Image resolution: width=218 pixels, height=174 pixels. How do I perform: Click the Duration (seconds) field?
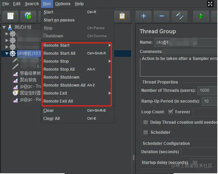[199, 152]
